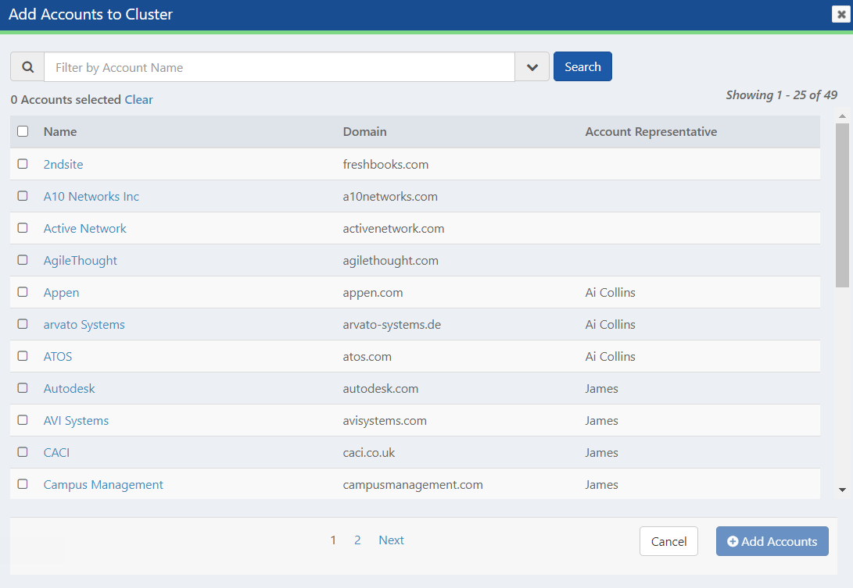Focus the Filter by Account Name field
The height and width of the screenshot is (588, 853).
click(x=280, y=67)
